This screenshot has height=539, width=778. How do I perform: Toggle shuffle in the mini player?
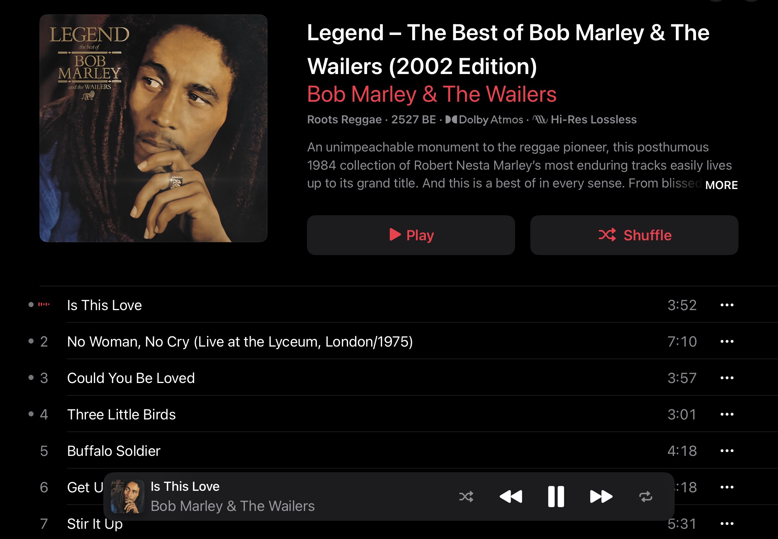pyautogui.click(x=466, y=496)
